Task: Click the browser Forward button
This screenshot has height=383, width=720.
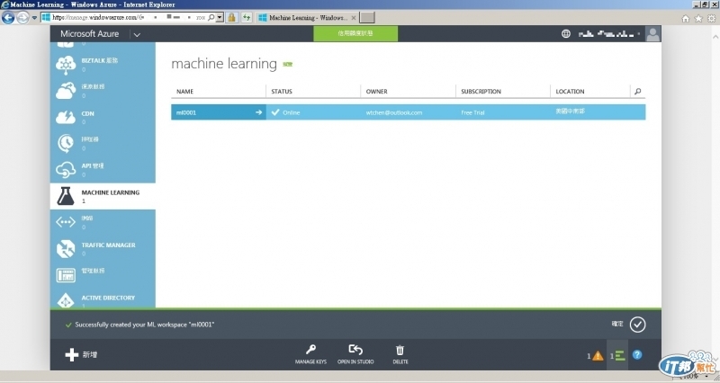Action: 22,17
